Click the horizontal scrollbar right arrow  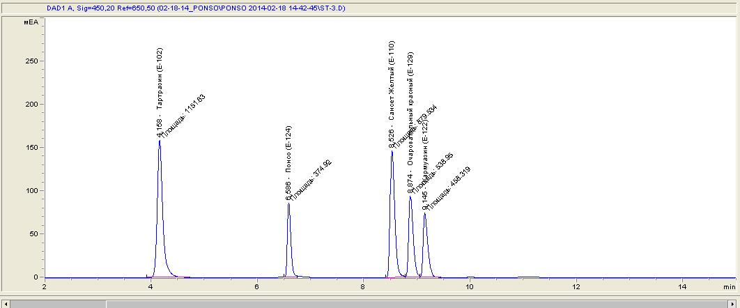[733, 304]
